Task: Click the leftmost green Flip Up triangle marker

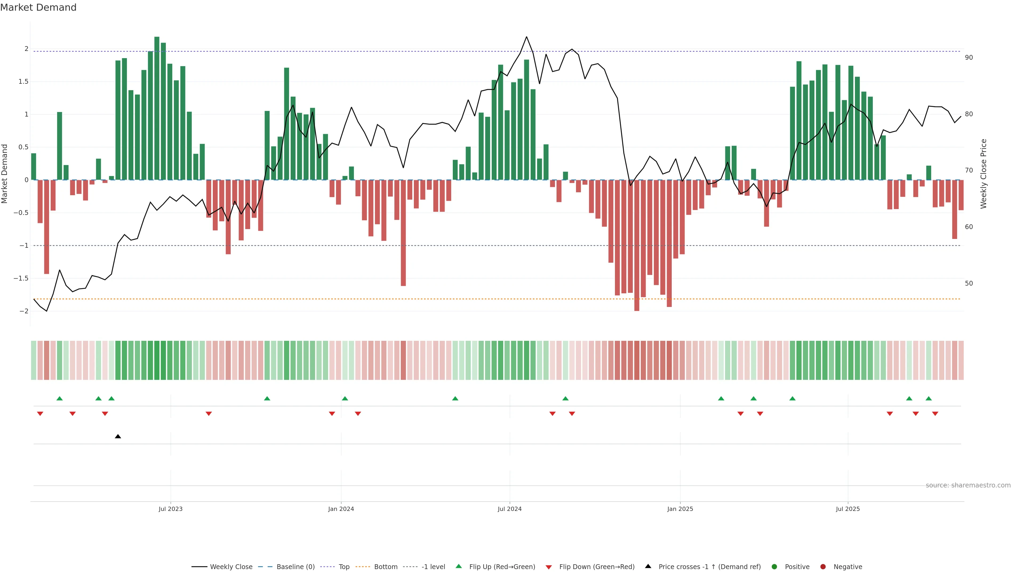Action: [60, 398]
